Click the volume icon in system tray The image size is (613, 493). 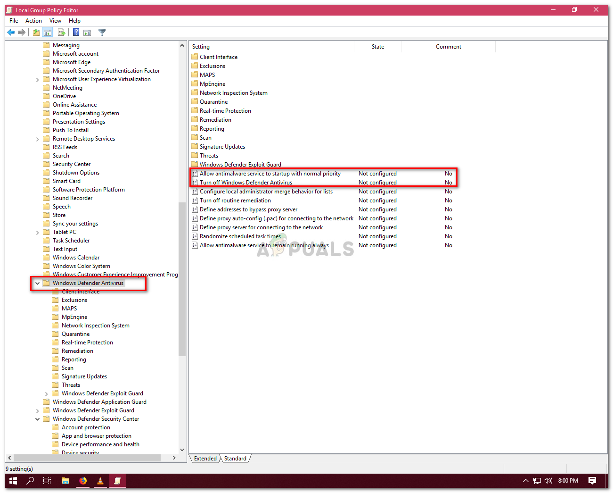548,481
